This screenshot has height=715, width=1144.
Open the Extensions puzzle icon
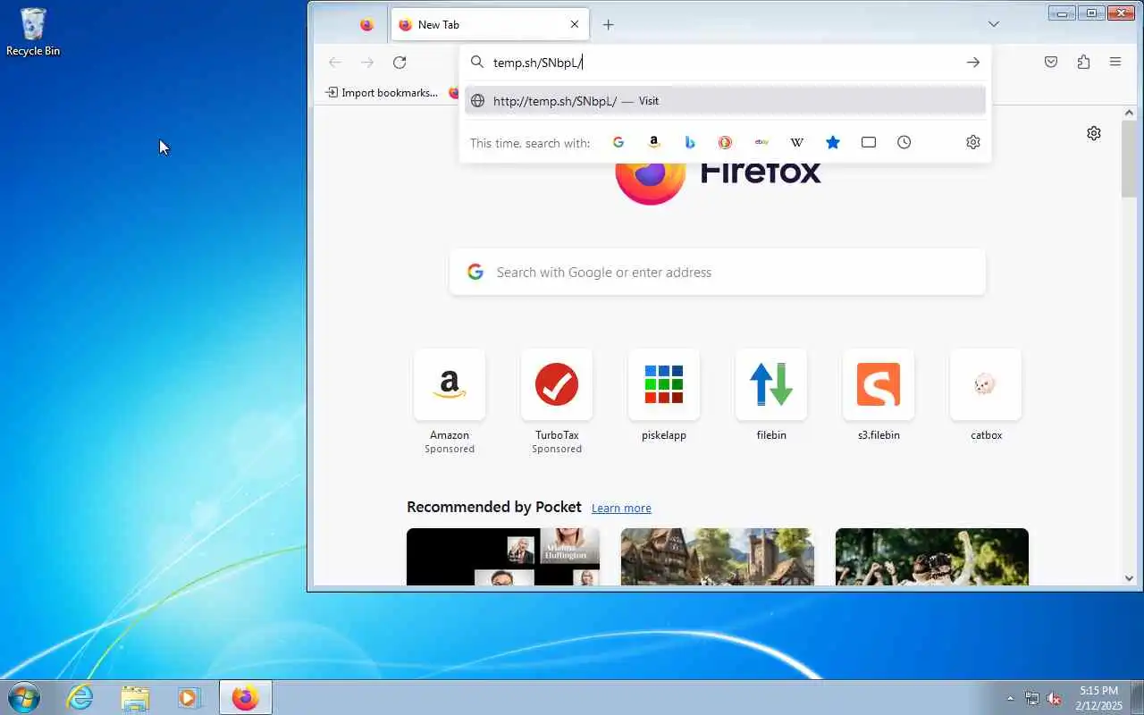tap(1083, 62)
